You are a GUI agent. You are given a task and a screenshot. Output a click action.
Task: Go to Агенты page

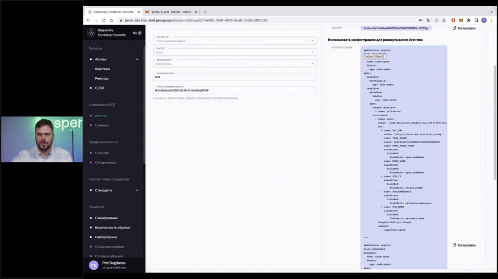pyautogui.click(x=101, y=116)
